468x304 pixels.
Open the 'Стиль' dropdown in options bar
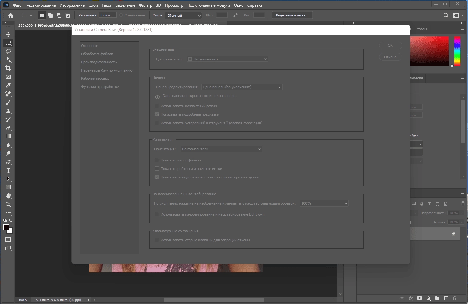tap(183, 15)
